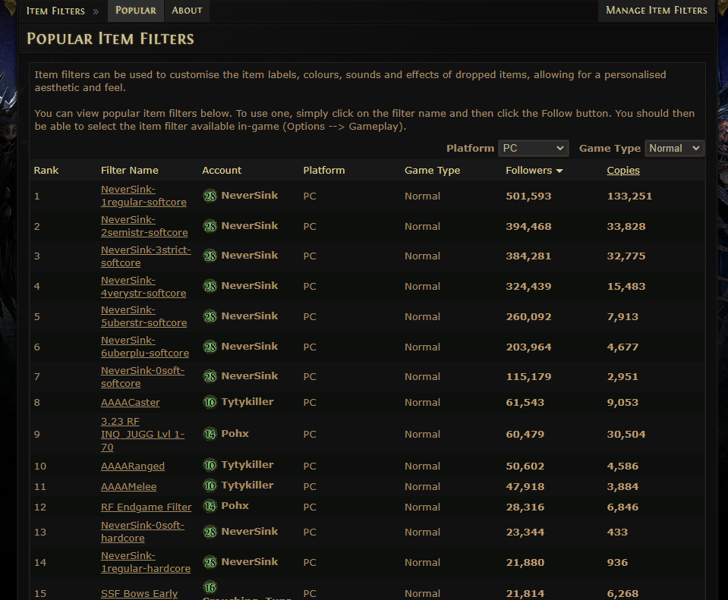The image size is (728, 600).
Task: Open the About tab
Action: 187,11
